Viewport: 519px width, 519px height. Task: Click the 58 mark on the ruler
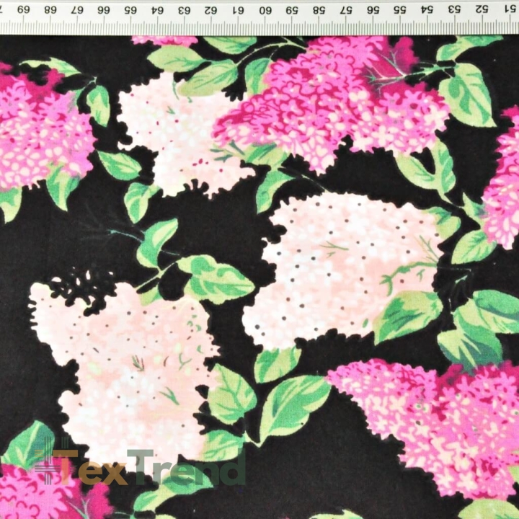pyautogui.click(x=319, y=11)
